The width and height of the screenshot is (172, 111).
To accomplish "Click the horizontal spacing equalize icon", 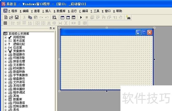I will click(x=60, y=23).
